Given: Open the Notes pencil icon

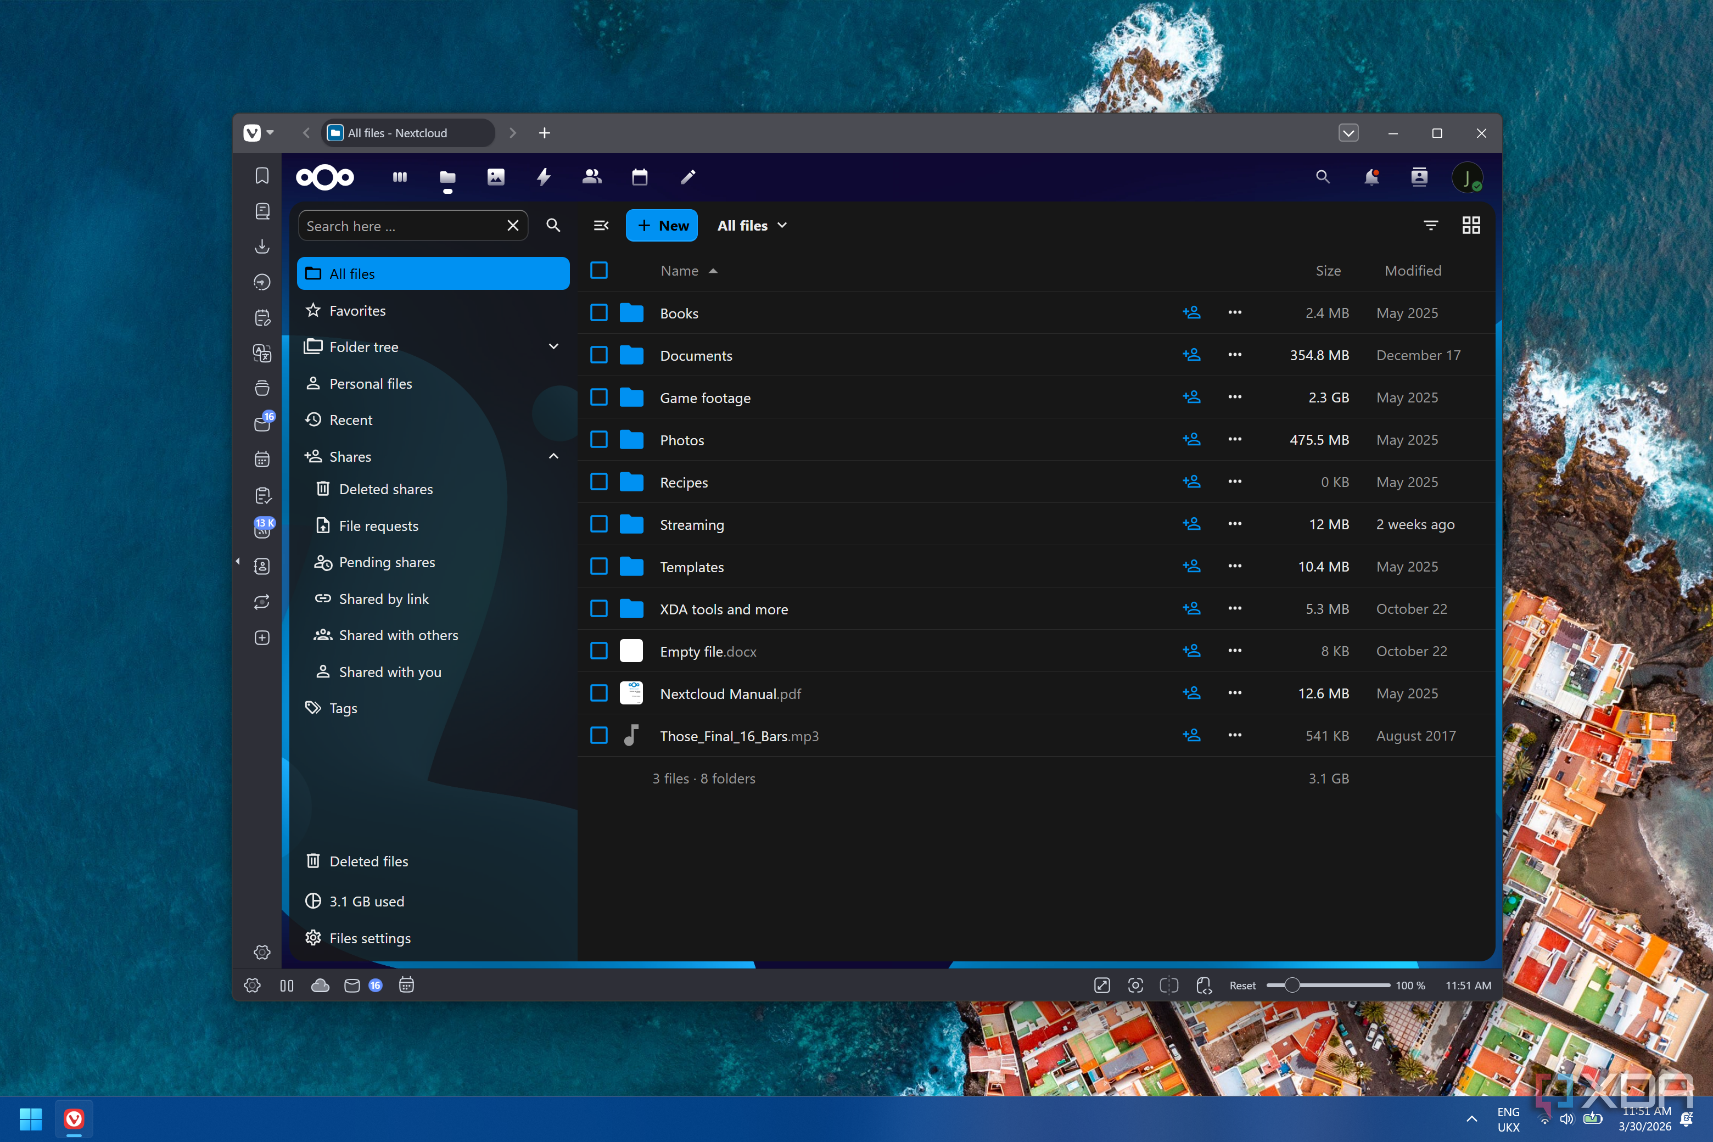Looking at the screenshot, I should click(688, 177).
